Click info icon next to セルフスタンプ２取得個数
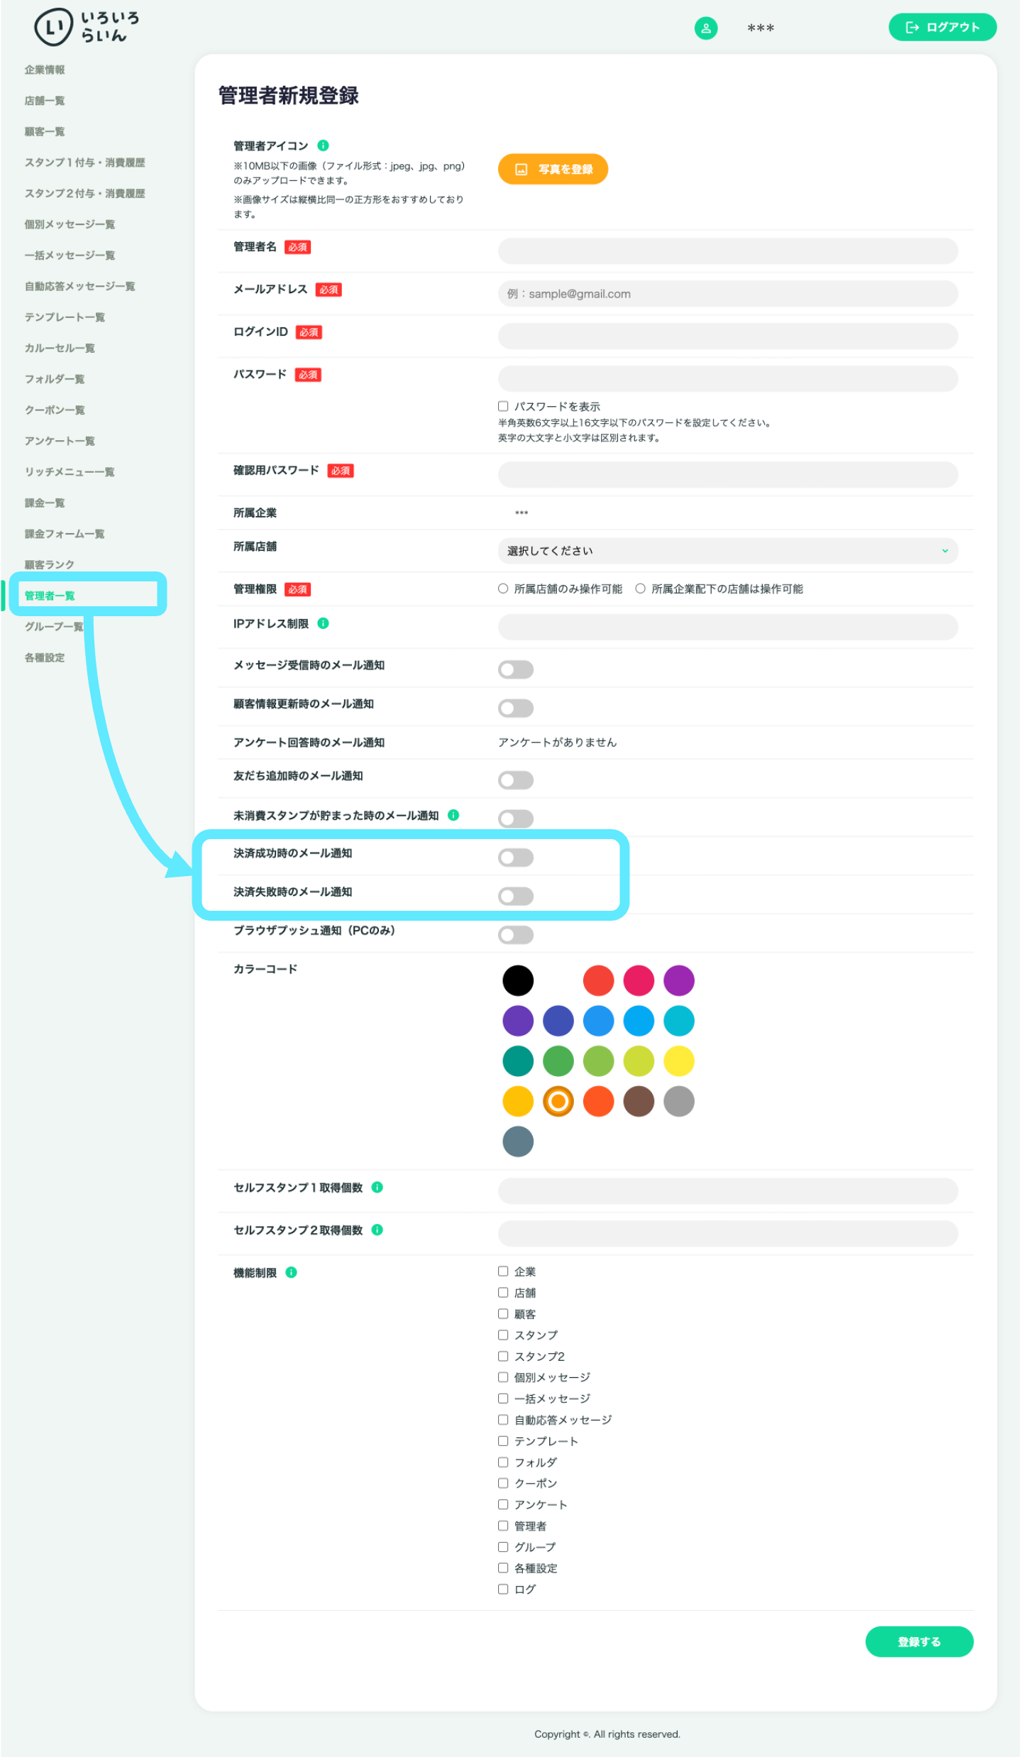The image size is (1021, 1757). tap(377, 1230)
